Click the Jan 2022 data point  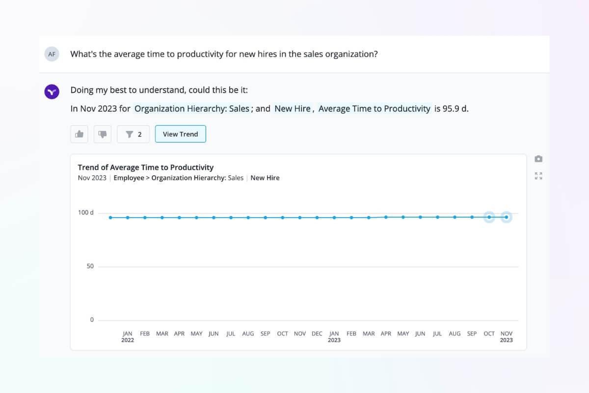click(x=128, y=218)
